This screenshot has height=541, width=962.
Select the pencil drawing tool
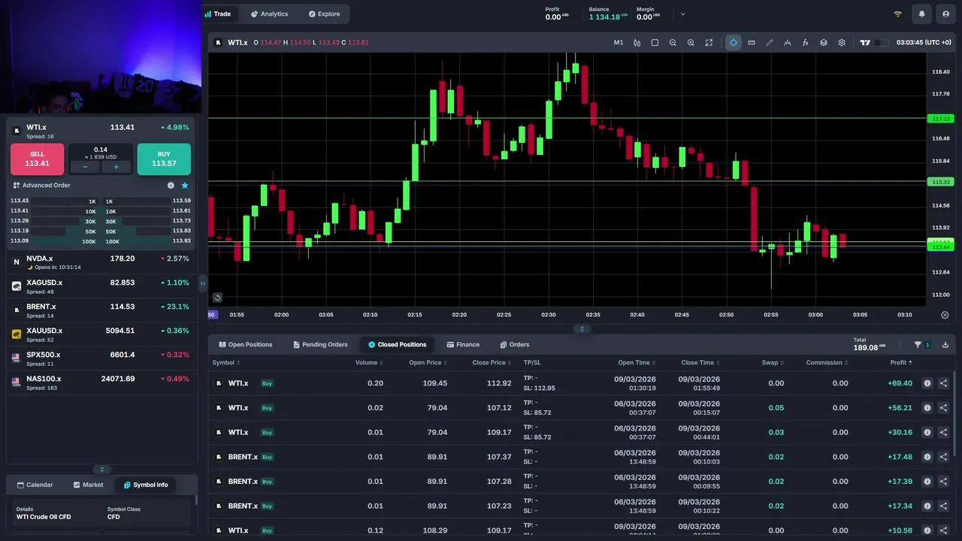point(770,43)
